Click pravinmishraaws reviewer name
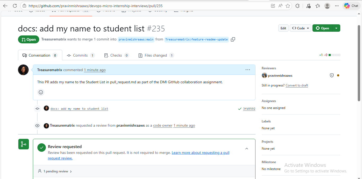The width and height of the screenshot is (362, 179). 280,75
